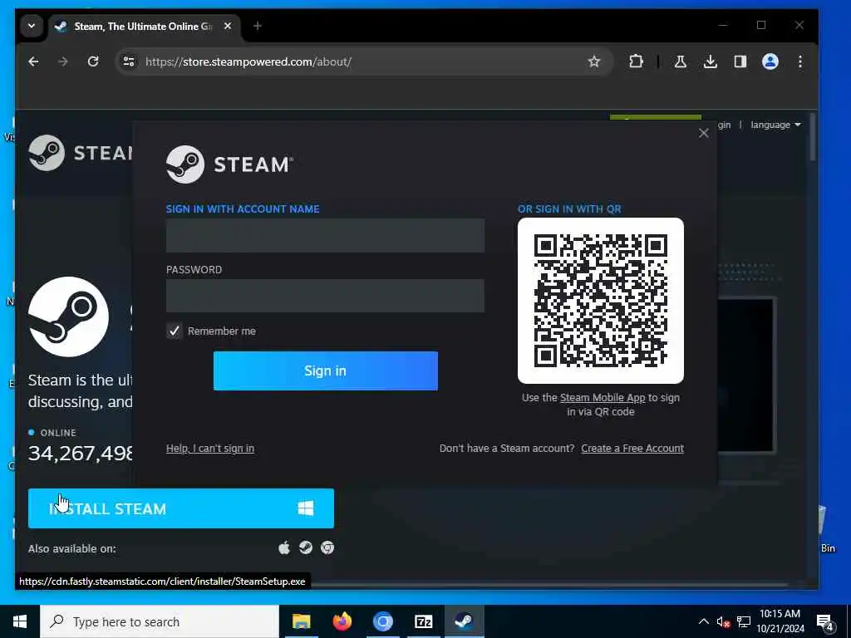The image size is (851, 638).
Task: Click Create a Free Account link
Action: pyautogui.click(x=632, y=448)
